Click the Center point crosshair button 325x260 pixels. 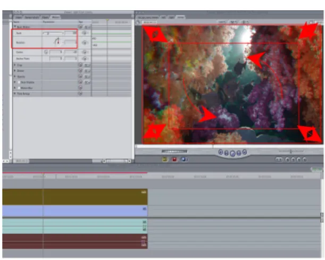[46, 52]
